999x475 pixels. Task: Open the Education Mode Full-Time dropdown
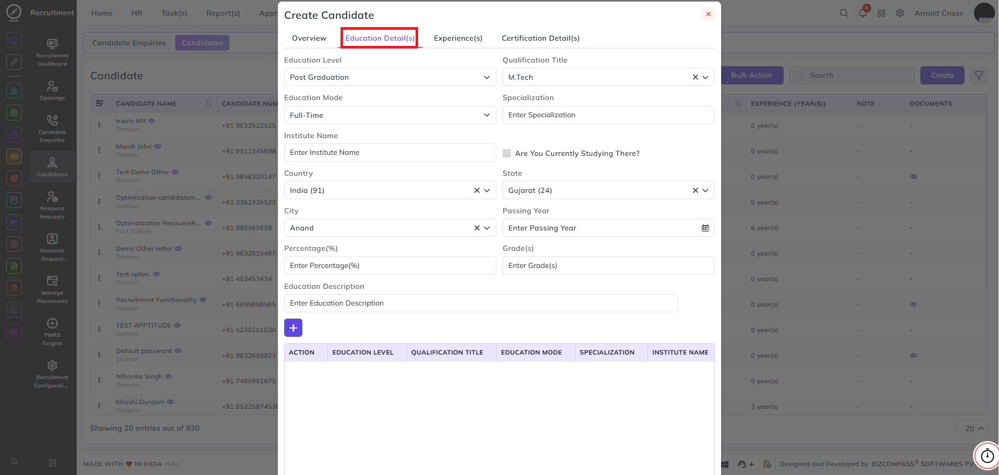click(390, 115)
